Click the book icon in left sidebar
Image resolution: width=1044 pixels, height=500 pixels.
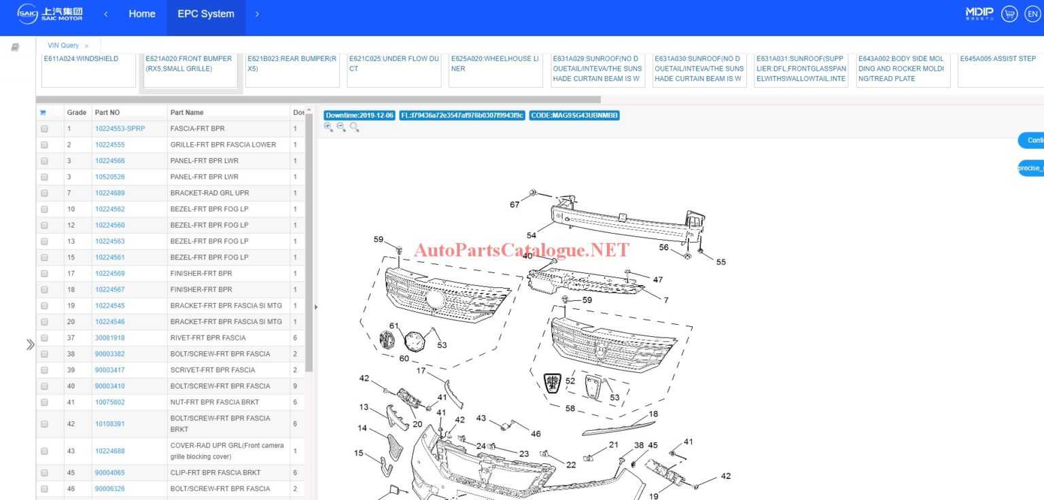(x=15, y=47)
